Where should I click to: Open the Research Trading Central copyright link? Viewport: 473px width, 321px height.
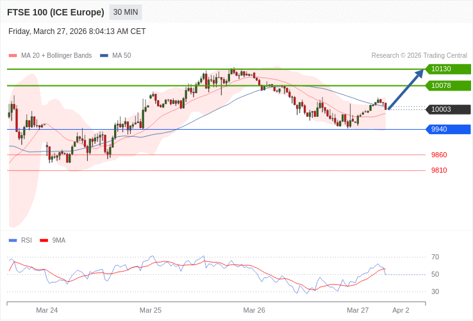[419, 56]
